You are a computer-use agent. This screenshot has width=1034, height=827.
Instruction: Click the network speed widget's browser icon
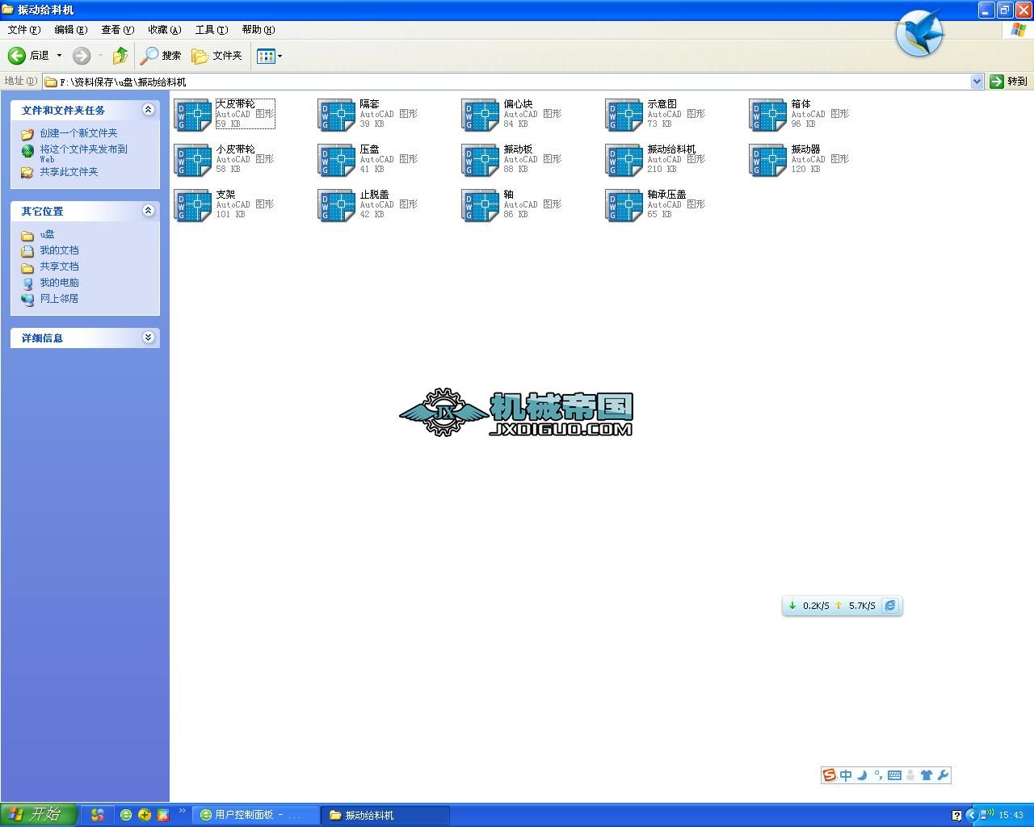pyautogui.click(x=890, y=606)
